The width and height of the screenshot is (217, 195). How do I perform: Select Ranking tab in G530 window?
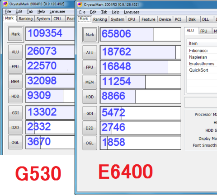pyautogui.click(x=26, y=19)
